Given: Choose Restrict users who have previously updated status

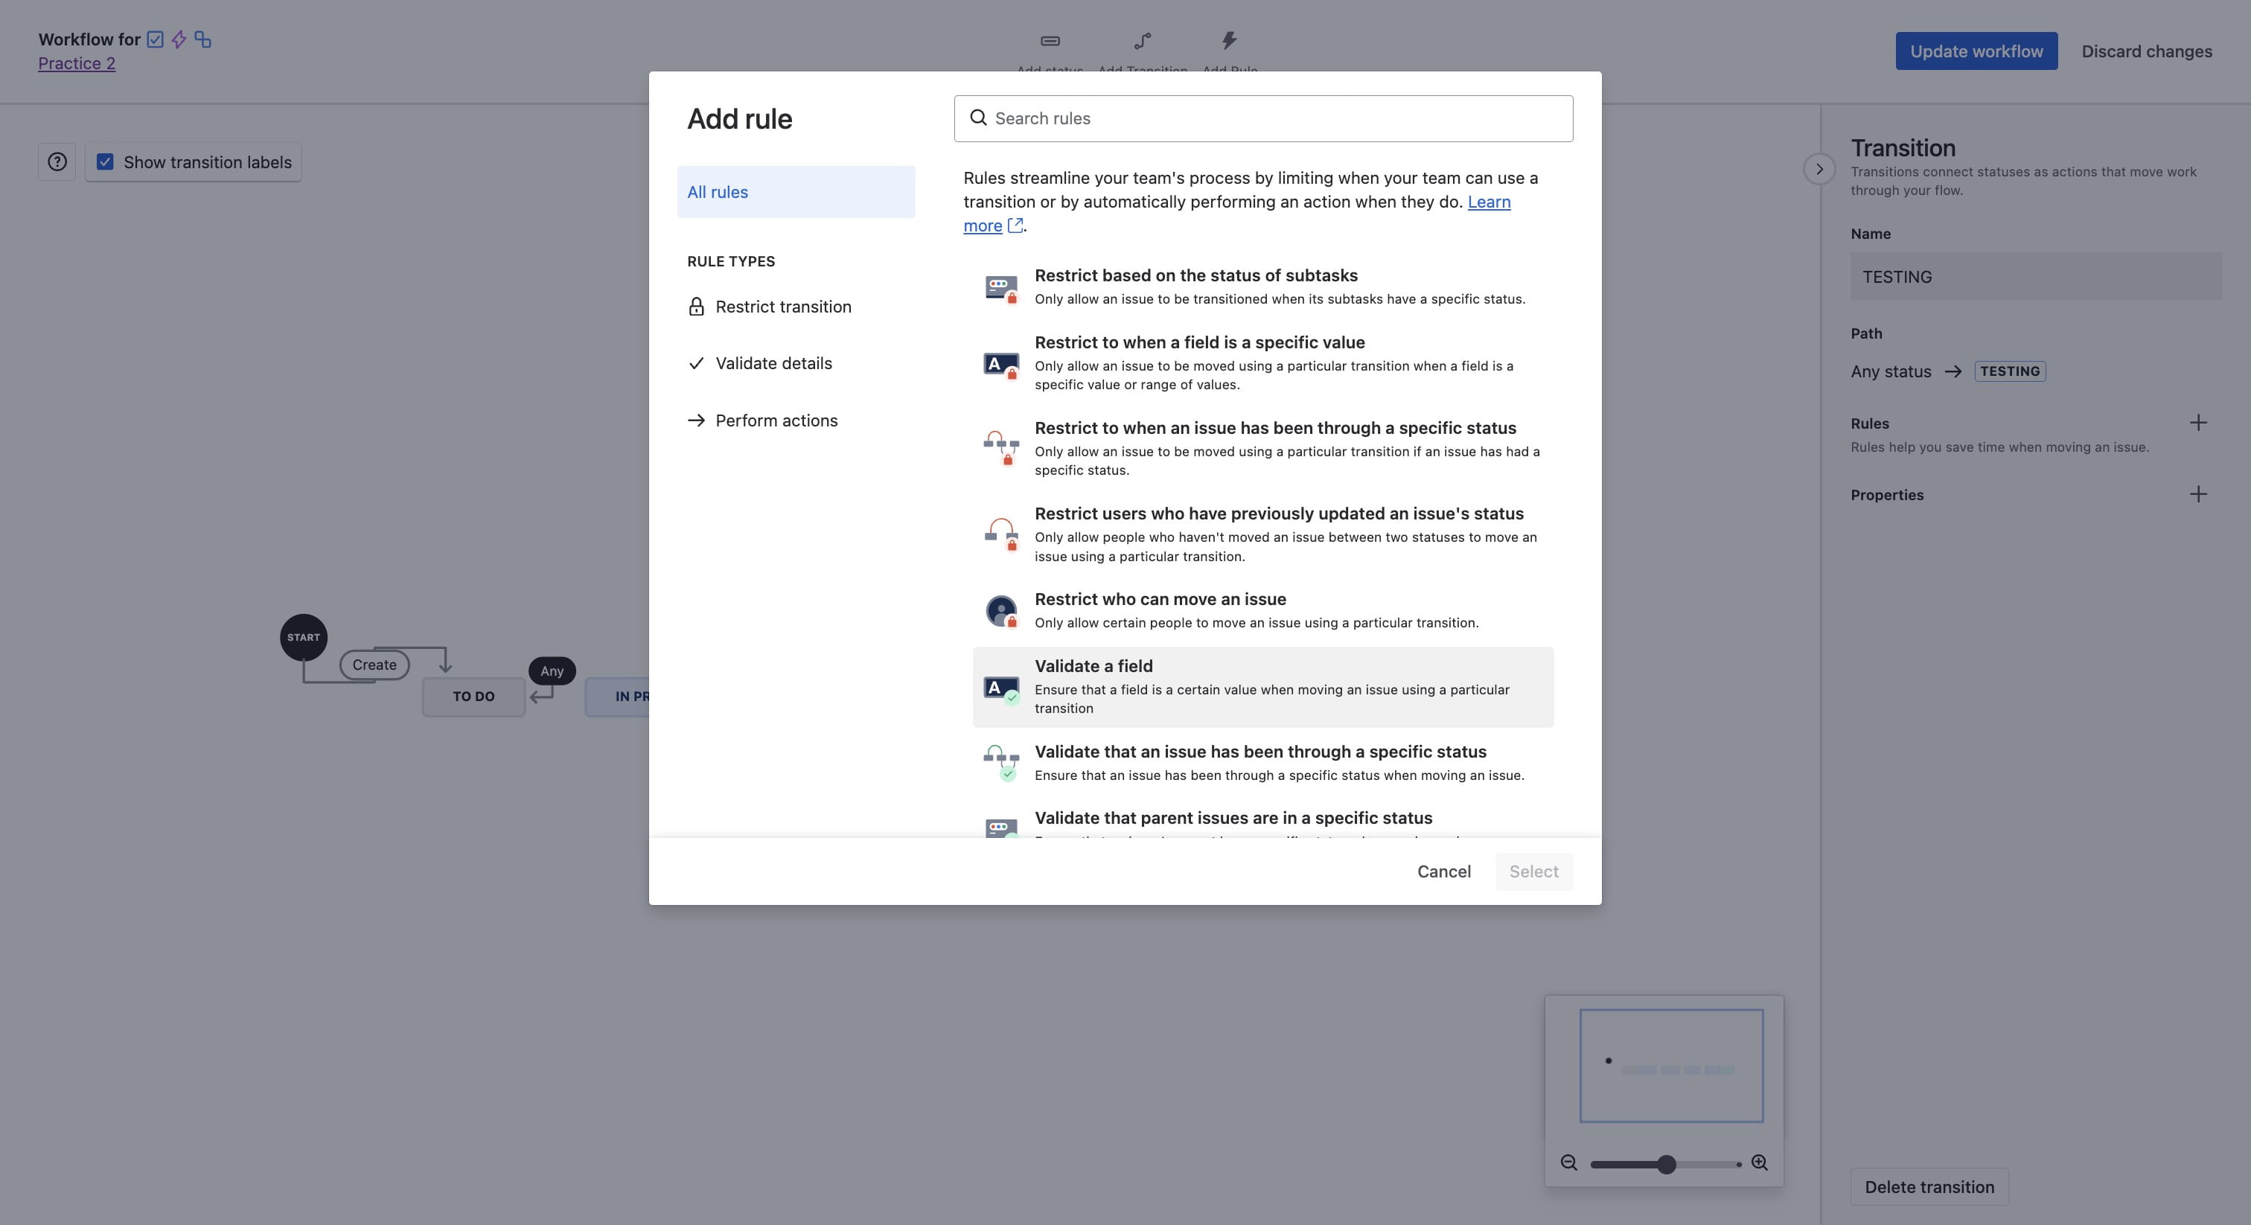Looking at the screenshot, I should 1263,534.
